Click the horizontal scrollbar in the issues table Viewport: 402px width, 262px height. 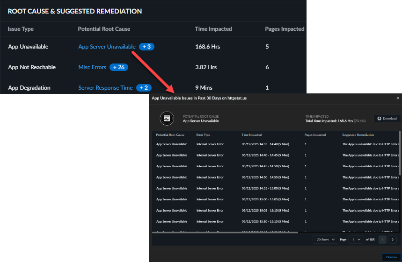tap(225, 232)
